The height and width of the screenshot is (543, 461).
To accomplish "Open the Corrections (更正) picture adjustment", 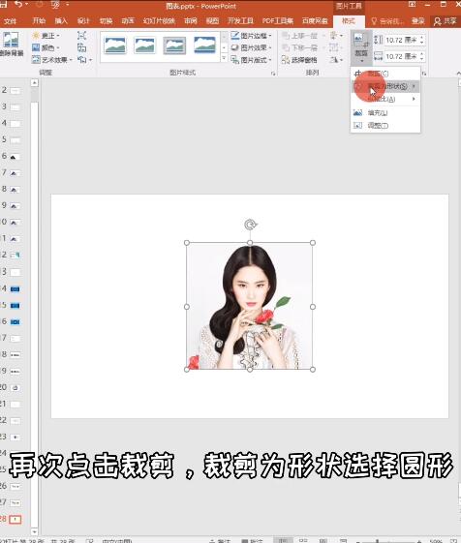I will click(x=46, y=36).
